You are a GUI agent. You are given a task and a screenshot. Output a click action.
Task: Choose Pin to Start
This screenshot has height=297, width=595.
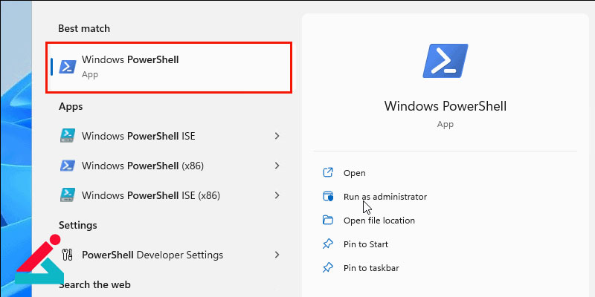point(366,244)
